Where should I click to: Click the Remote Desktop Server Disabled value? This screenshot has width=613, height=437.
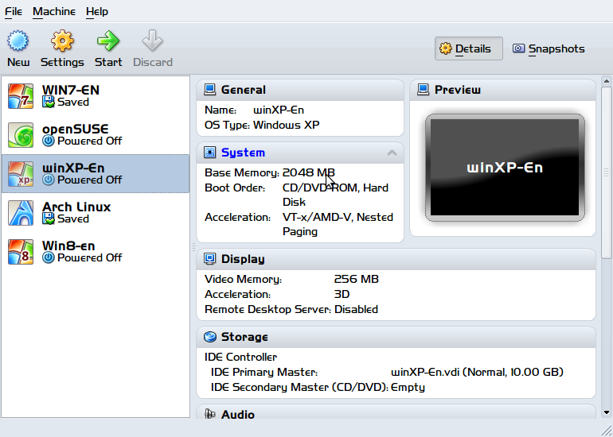[x=356, y=309]
